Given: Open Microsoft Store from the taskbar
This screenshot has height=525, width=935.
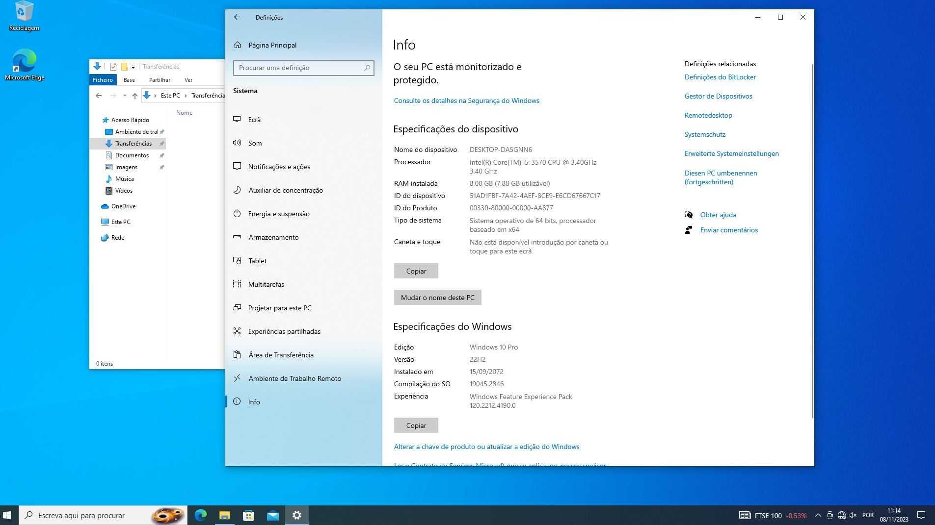Looking at the screenshot, I should tap(249, 515).
